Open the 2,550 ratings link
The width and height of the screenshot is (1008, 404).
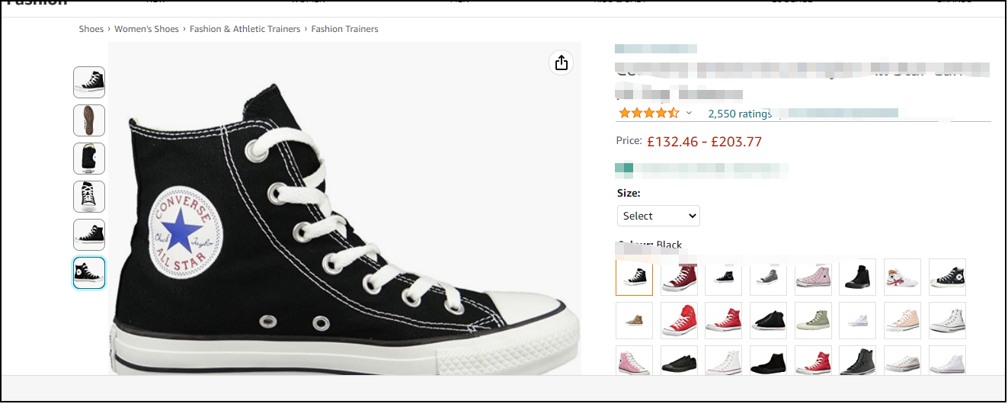[x=739, y=114]
